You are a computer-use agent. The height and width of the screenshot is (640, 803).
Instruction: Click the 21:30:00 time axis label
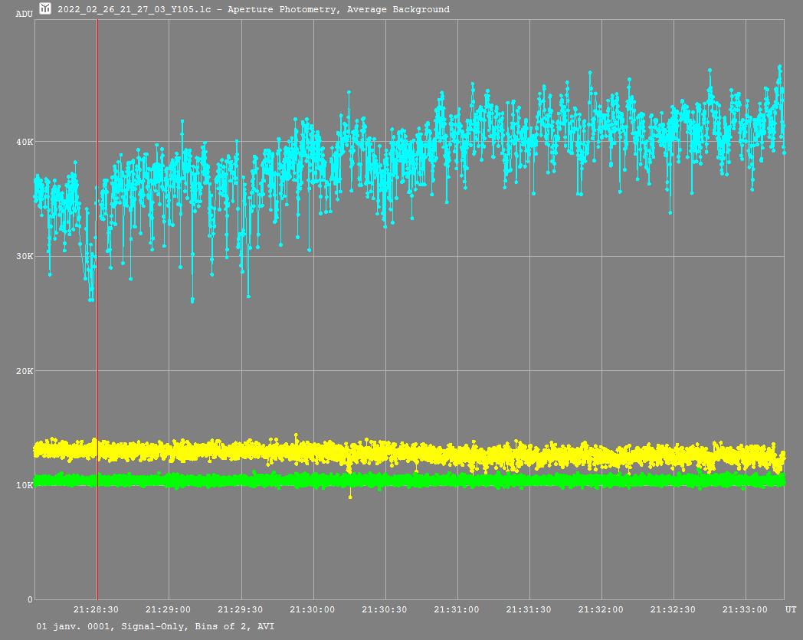pyautogui.click(x=313, y=610)
